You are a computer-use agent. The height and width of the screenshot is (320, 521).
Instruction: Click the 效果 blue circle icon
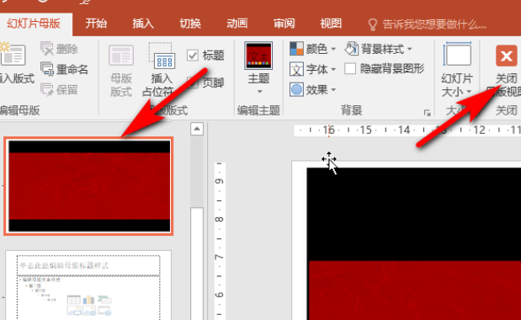(x=296, y=90)
